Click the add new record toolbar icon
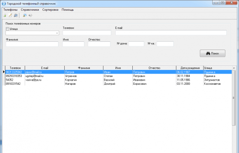239x153 pixels. 5,15
